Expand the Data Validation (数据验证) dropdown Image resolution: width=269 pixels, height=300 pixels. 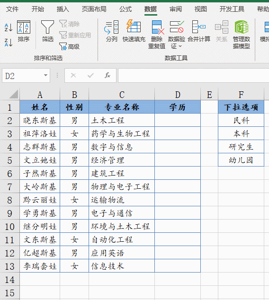tap(177, 35)
